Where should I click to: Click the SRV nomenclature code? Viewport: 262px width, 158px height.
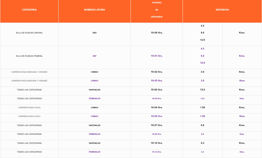click(94, 33)
